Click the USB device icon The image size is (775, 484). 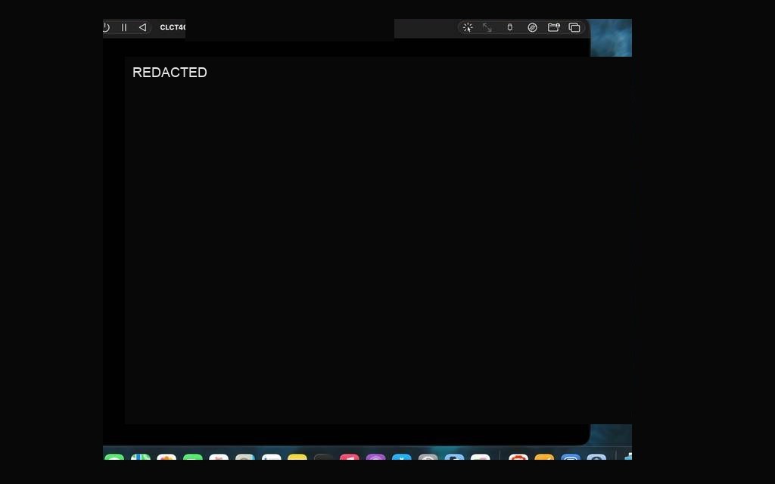[509, 28]
